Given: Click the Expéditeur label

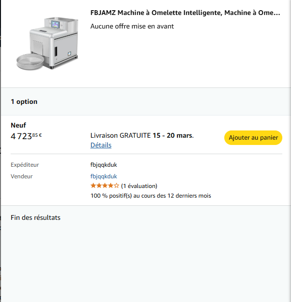Looking at the screenshot, I should [x=25, y=165].
